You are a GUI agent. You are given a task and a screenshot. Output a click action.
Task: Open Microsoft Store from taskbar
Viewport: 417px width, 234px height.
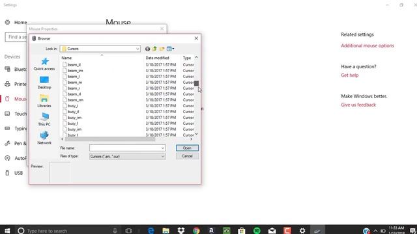click(x=242, y=231)
